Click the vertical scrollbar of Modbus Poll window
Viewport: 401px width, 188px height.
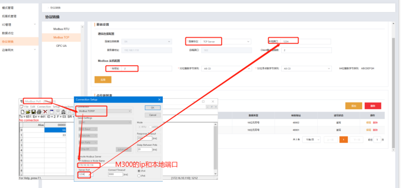[x=215, y=149]
